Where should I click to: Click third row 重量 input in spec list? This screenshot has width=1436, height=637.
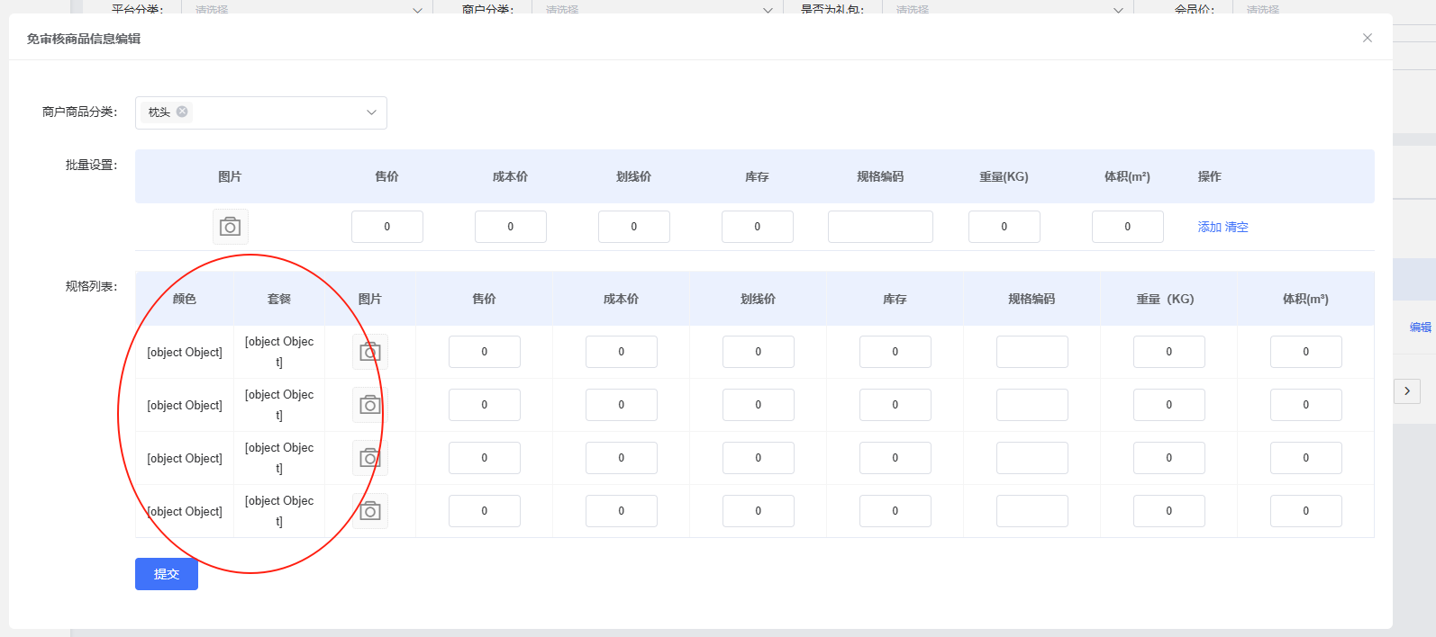coord(1169,458)
